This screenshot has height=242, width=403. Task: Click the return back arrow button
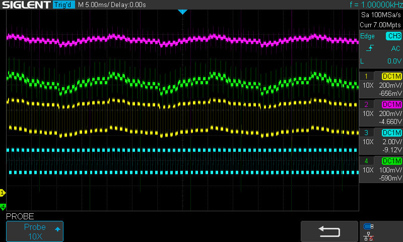pyautogui.click(x=329, y=231)
